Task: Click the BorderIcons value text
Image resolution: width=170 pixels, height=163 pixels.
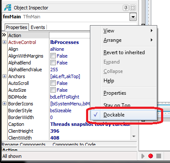Action: click(x=70, y=104)
